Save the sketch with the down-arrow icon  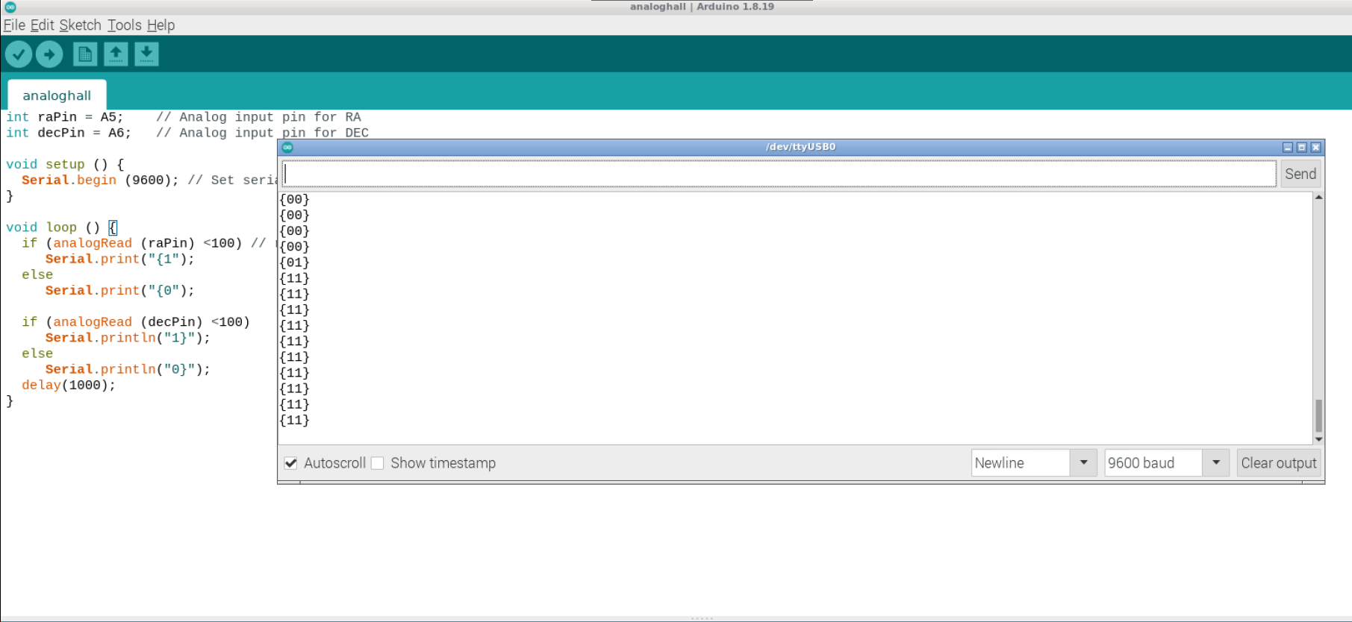click(146, 54)
